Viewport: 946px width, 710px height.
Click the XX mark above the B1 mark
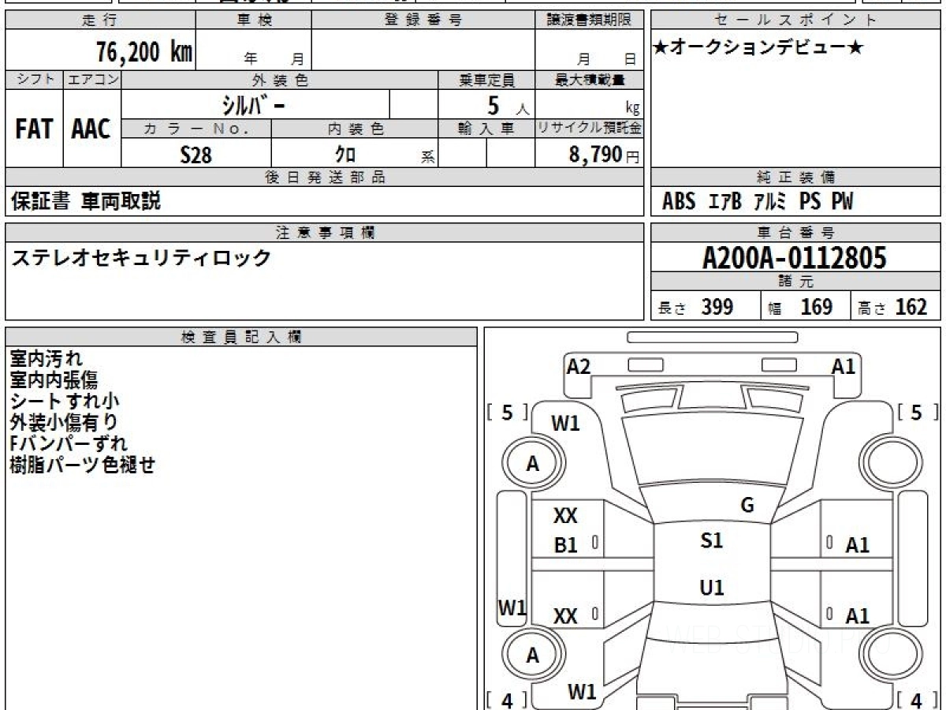566,516
